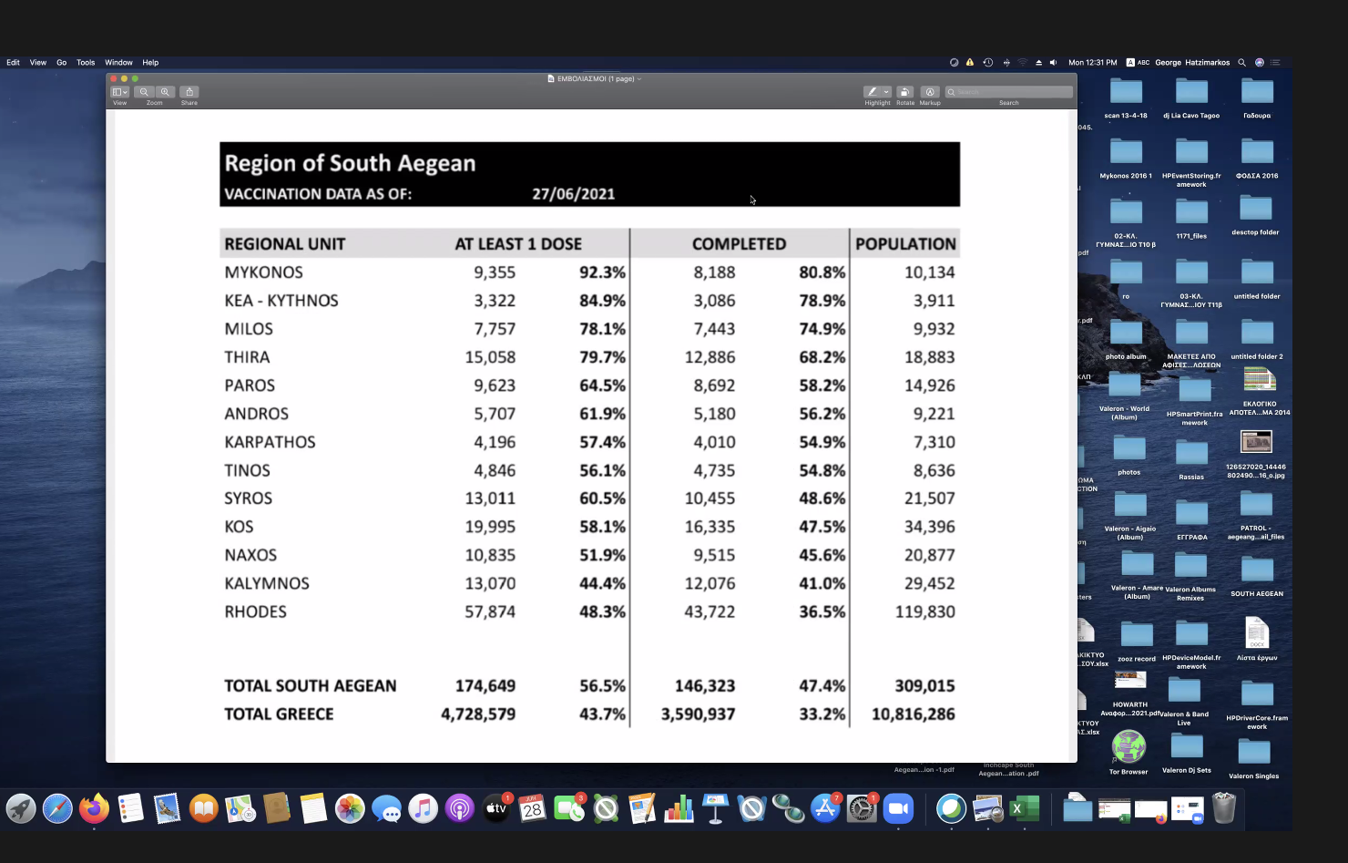The width and height of the screenshot is (1348, 863).
Task: Open Maps from the Dock
Action: (240, 808)
